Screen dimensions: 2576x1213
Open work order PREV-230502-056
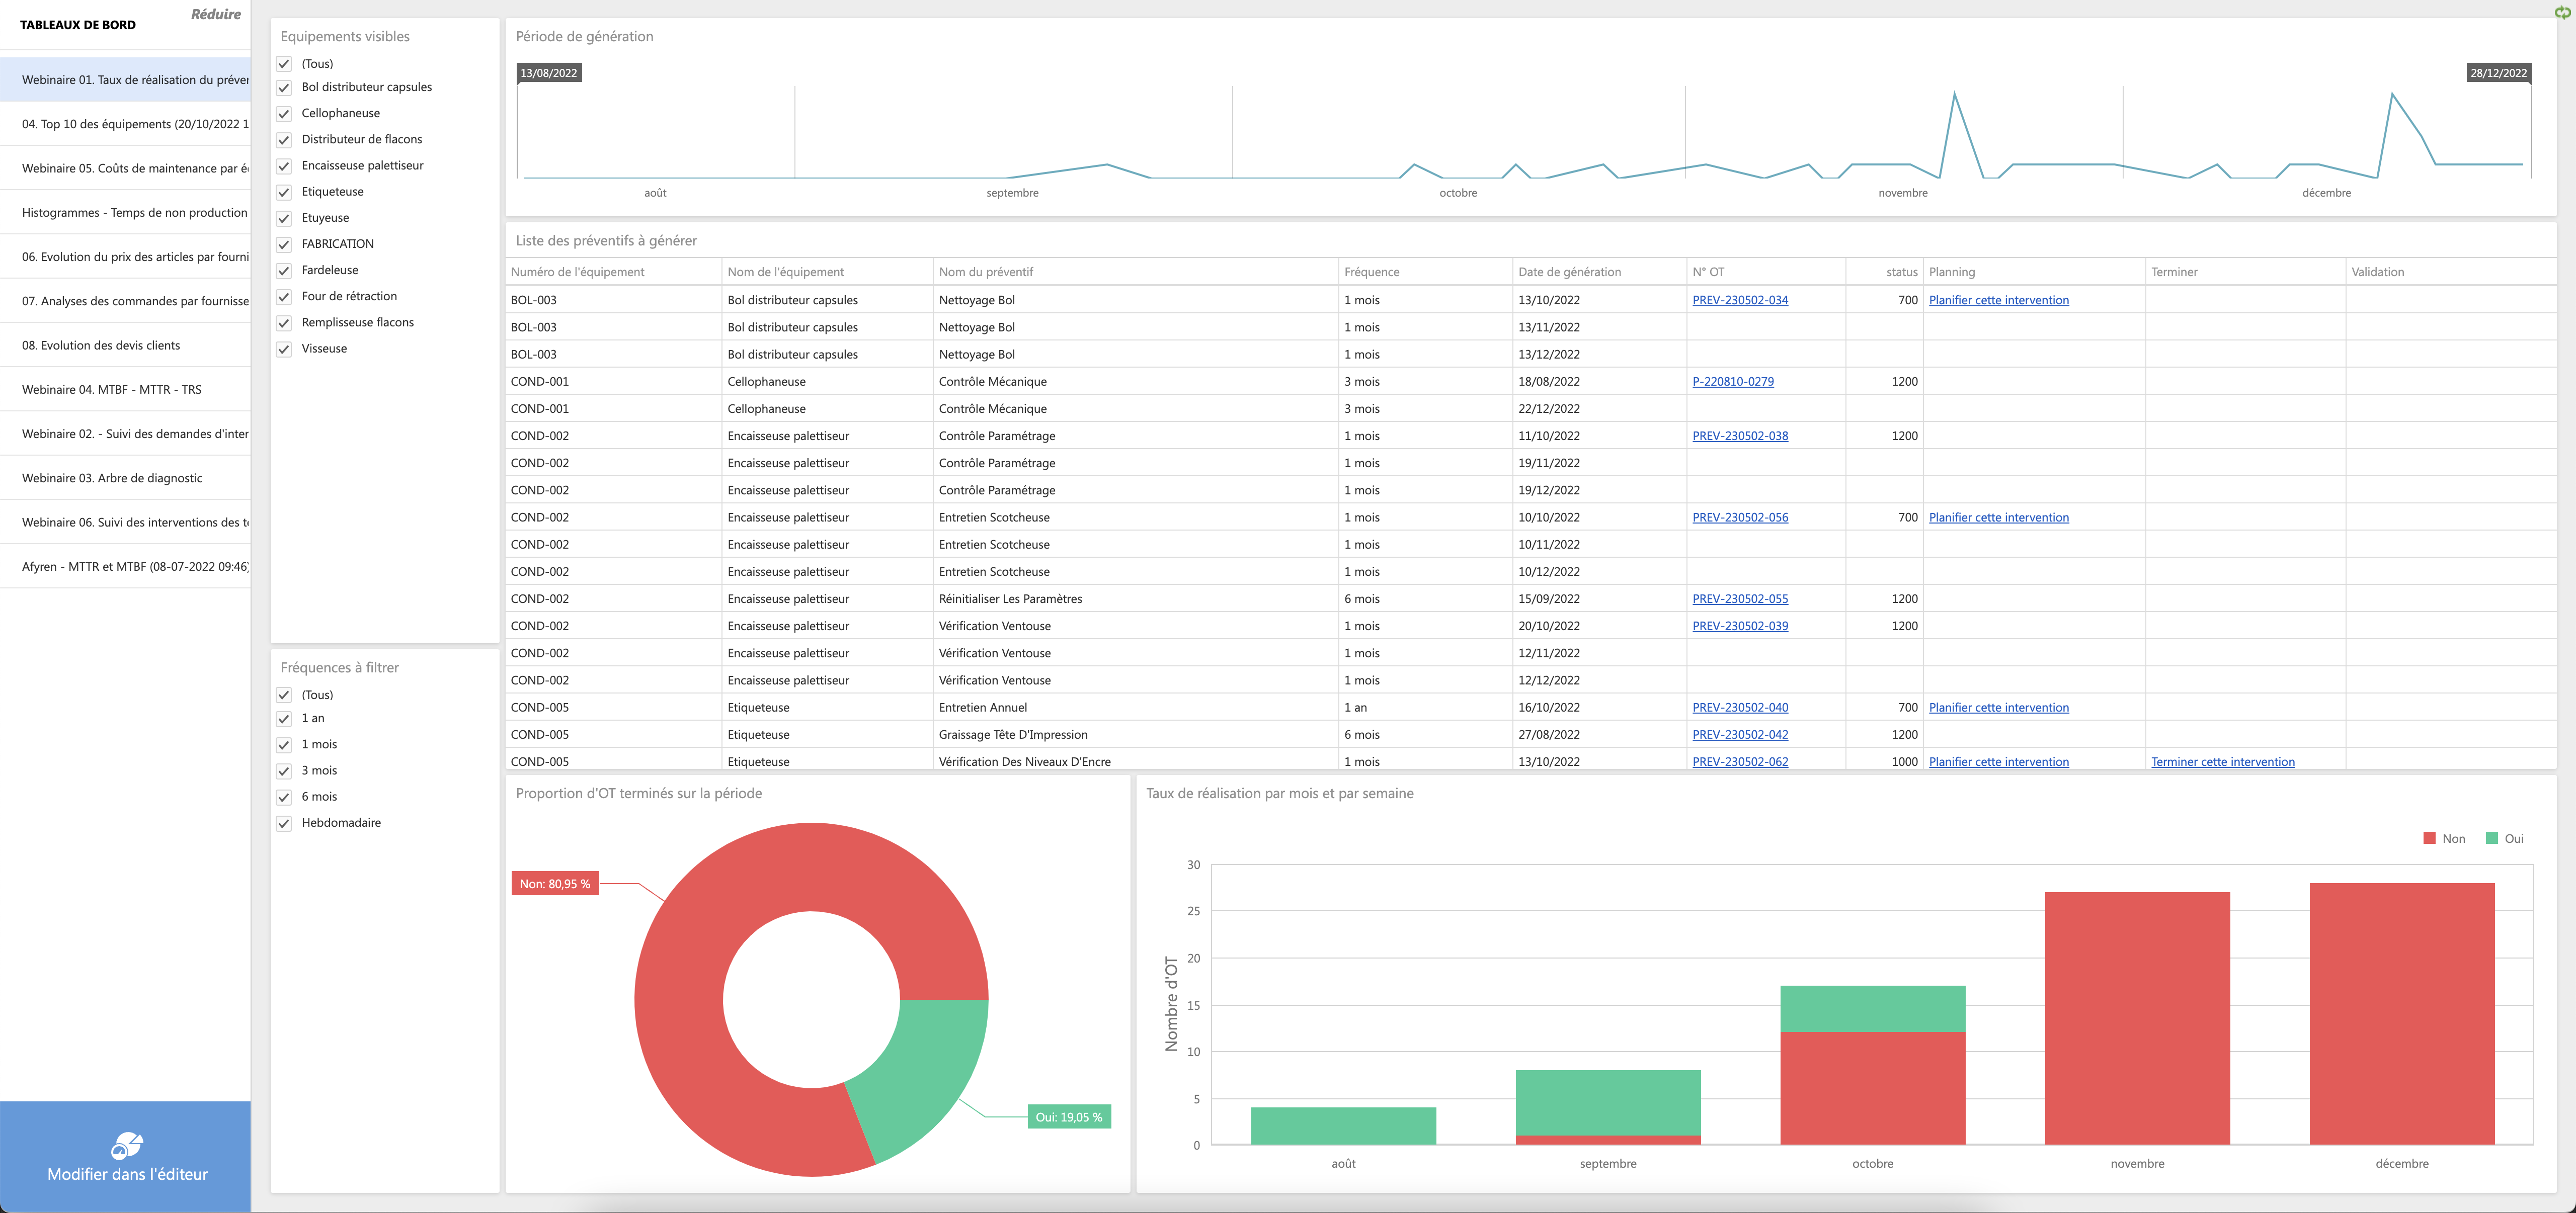pyautogui.click(x=1740, y=517)
